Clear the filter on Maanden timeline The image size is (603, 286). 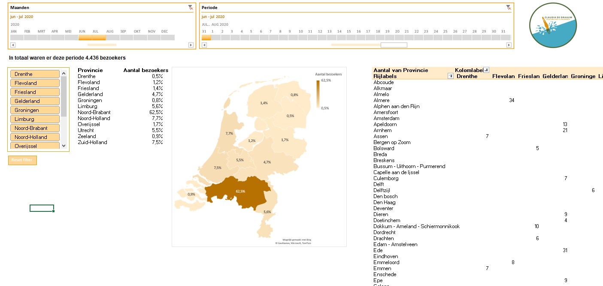(x=191, y=7)
